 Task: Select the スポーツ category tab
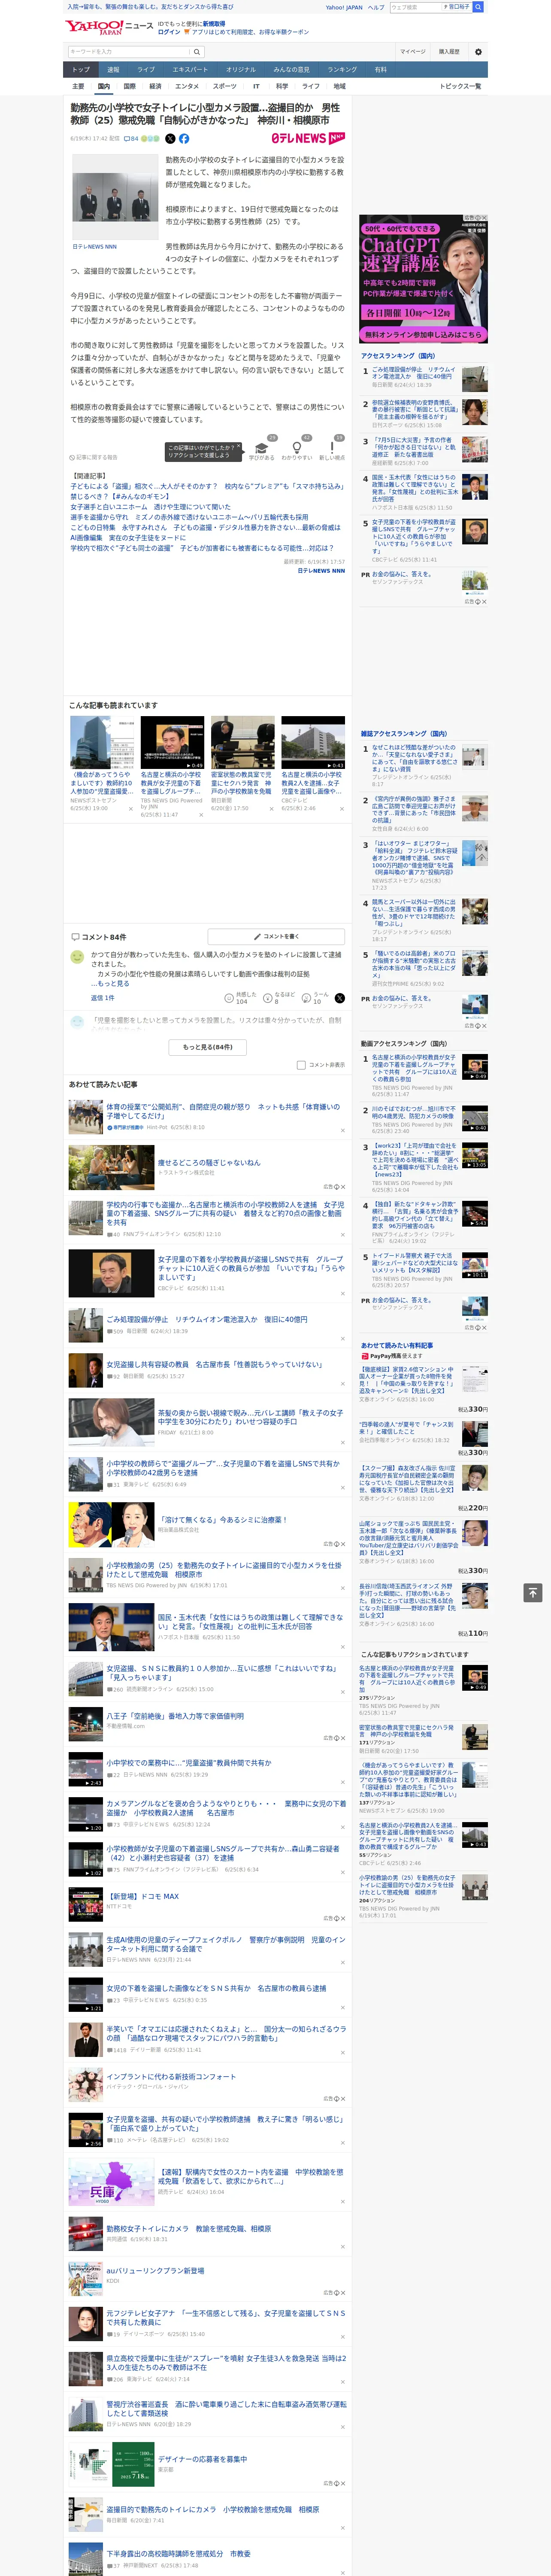click(x=225, y=87)
